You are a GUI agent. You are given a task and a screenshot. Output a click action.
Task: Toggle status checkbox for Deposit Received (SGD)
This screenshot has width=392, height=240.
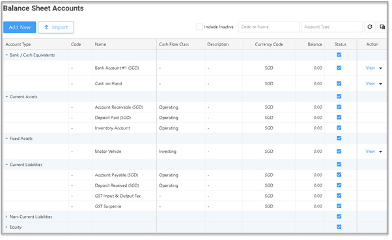(339, 185)
